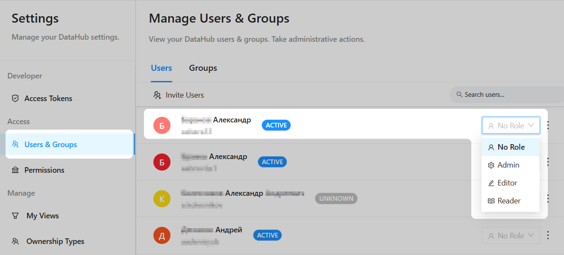This screenshot has height=255, width=564.
Task: Open three-dot menu for Андрей's row
Action: [548, 235]
